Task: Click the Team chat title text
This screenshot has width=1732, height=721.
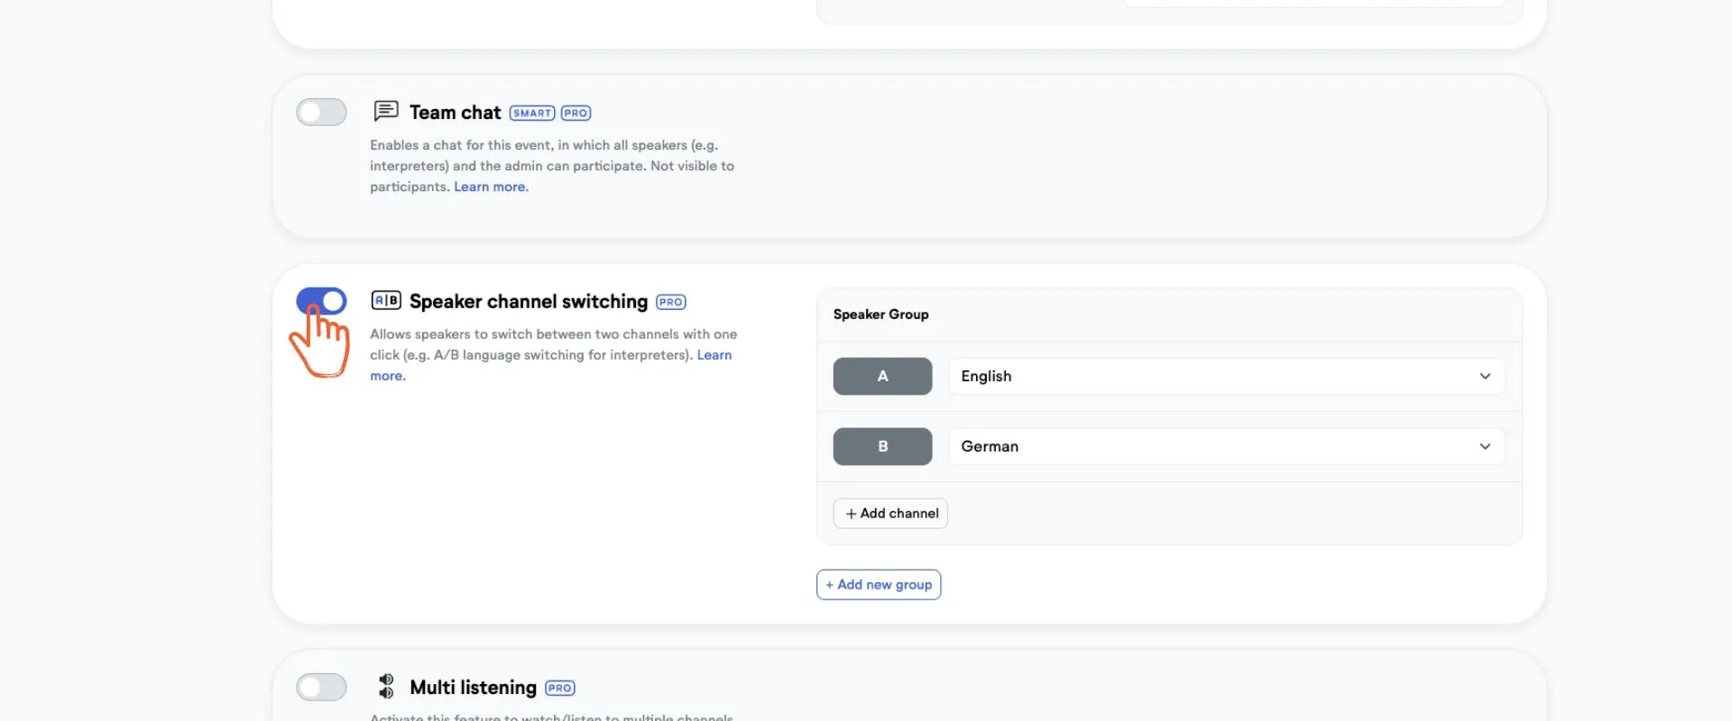Action: [x=455, y=113]
